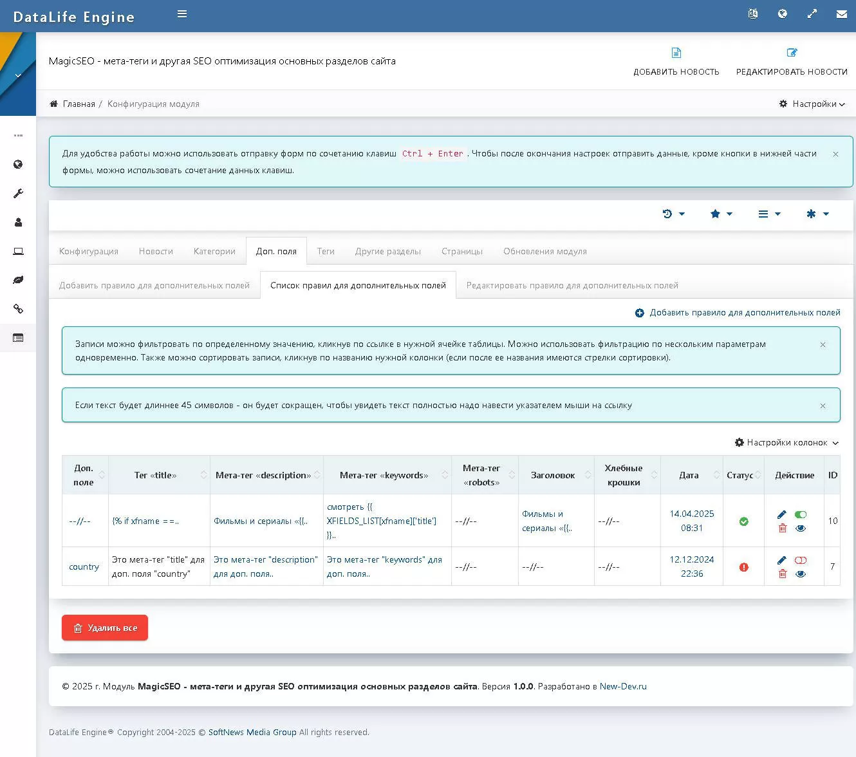Filter by the country field link

tap(84, 567)
